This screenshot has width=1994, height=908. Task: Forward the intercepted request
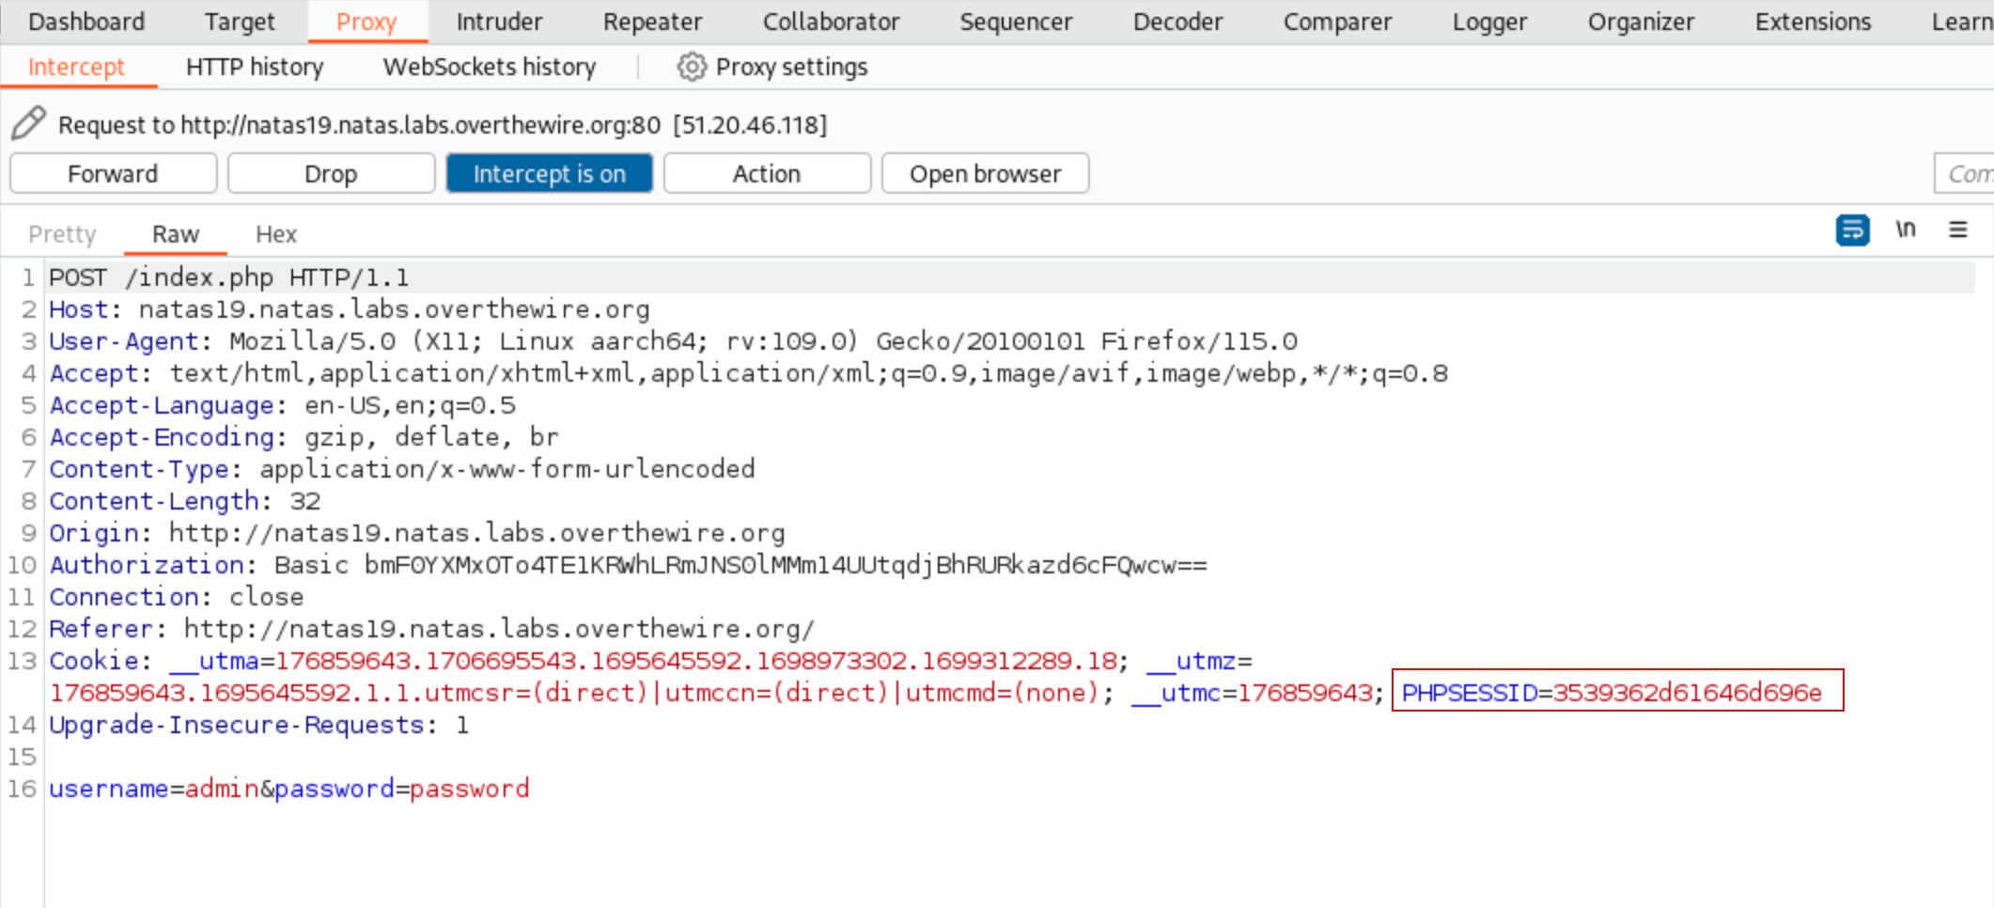click(x=113, y=174)
